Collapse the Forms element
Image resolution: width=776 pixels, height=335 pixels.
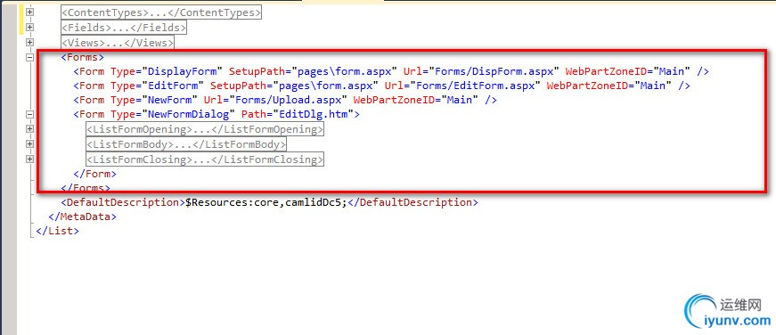(29, 57)
